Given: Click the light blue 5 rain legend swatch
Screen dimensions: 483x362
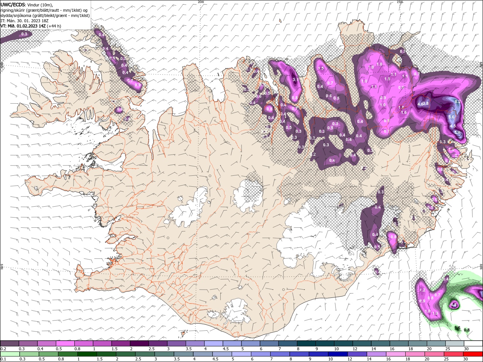Looking at the screenshot, I should pos(241,354).
